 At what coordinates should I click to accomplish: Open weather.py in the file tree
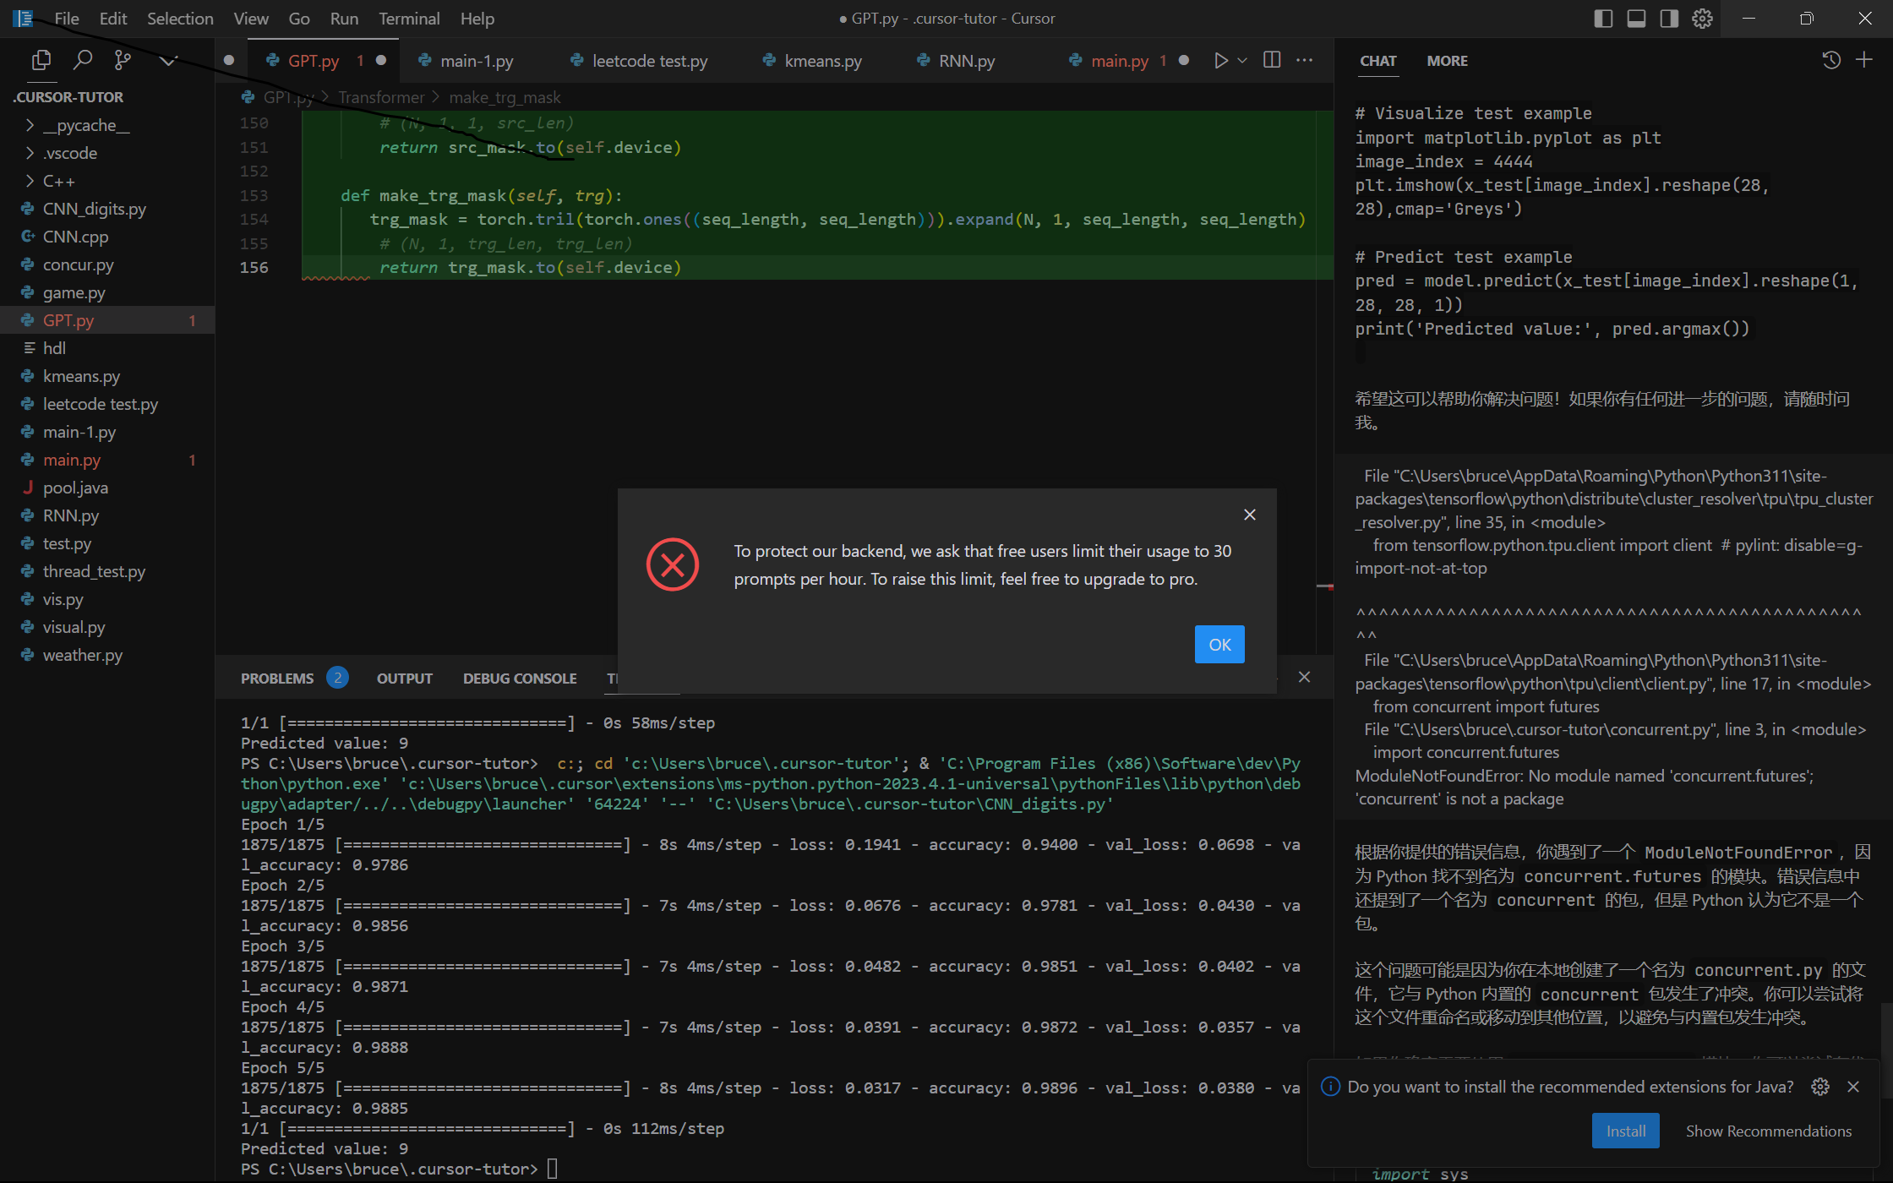pos(82,655)
